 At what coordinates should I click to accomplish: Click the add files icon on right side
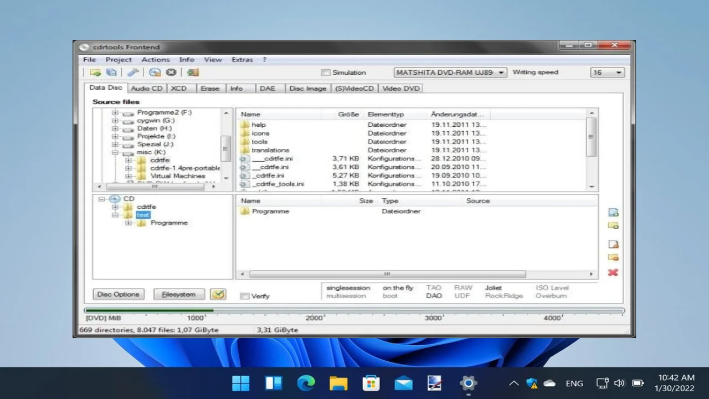click(613, 212)
